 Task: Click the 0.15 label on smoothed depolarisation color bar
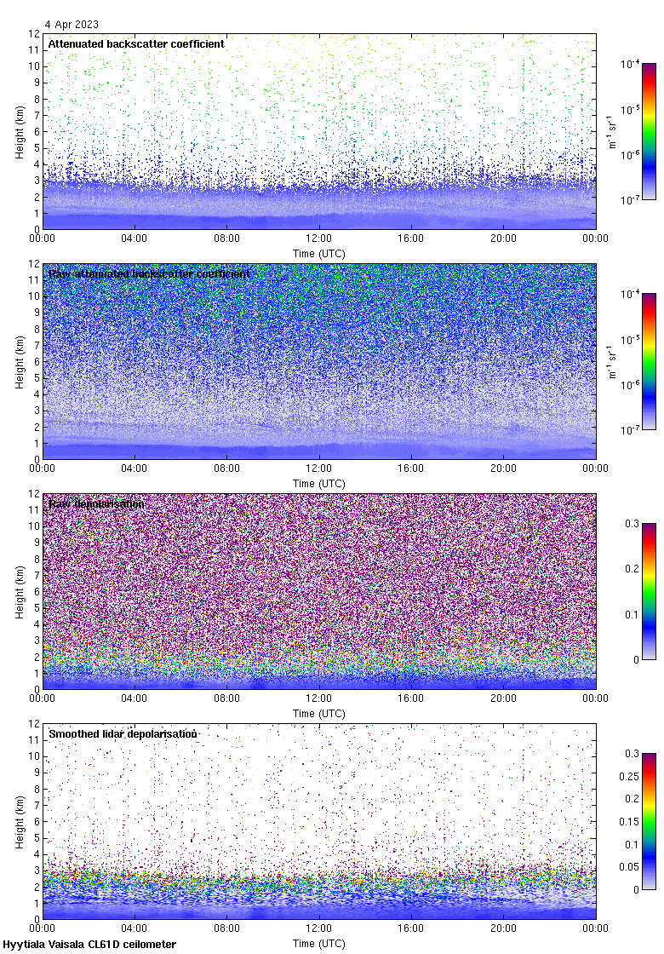pyautogui.click(x=629, y=822)
